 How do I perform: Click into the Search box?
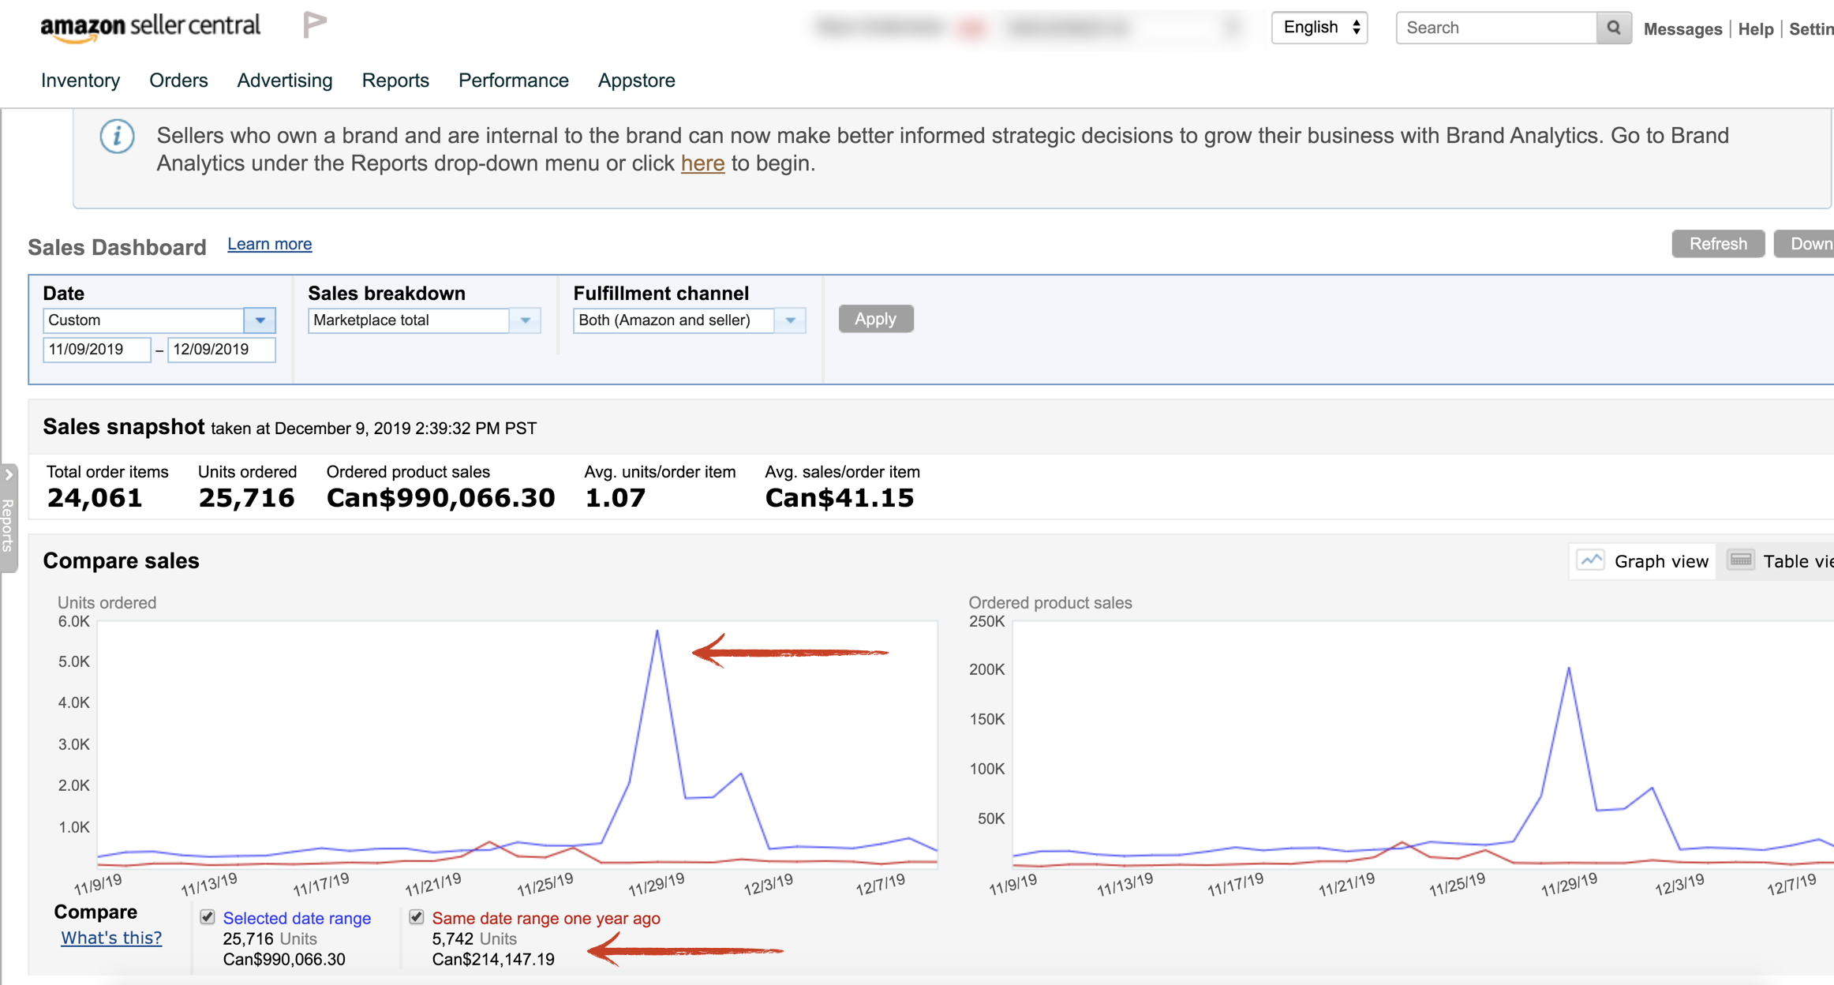click(x=1496, y=28)
